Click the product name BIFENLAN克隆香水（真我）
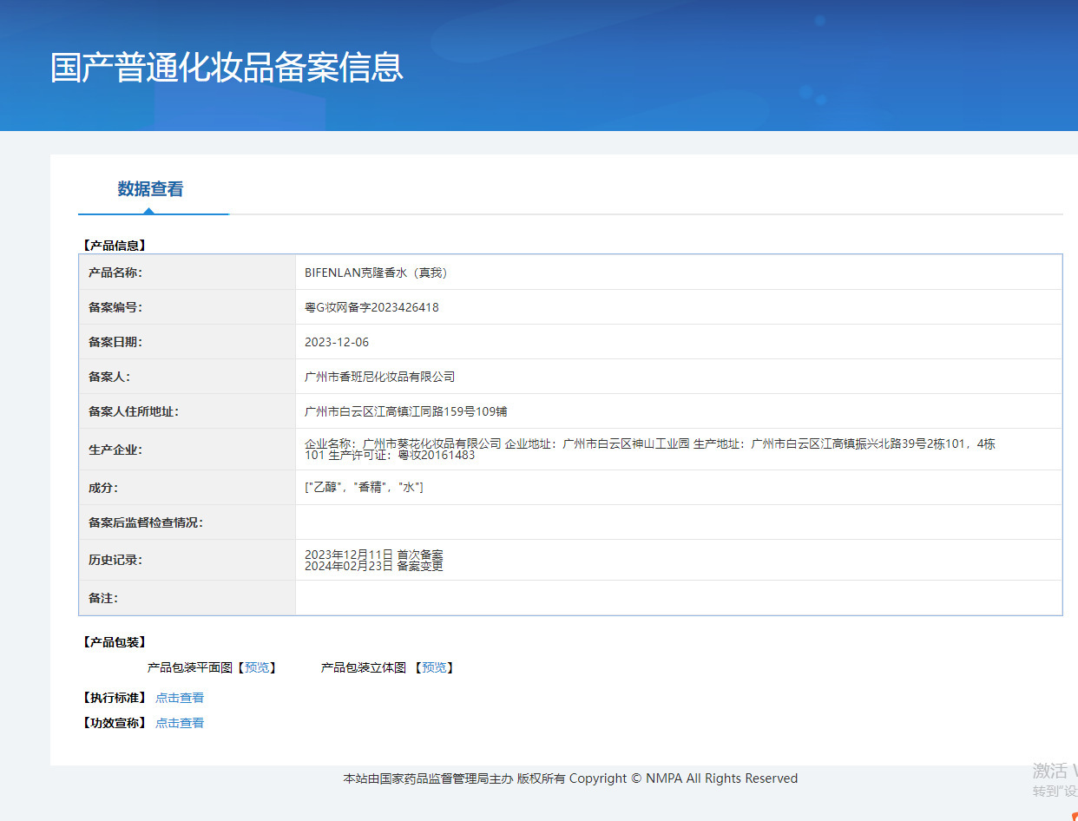The height and width of the screenshot is (821, 1078). click(376, 273)
